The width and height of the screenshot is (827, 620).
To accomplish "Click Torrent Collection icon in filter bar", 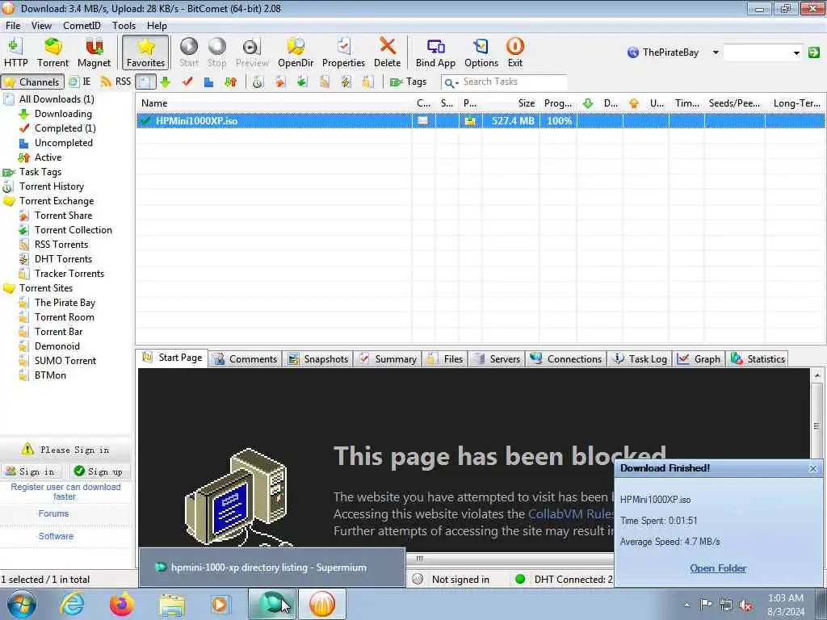I will [x=302, y=82].
